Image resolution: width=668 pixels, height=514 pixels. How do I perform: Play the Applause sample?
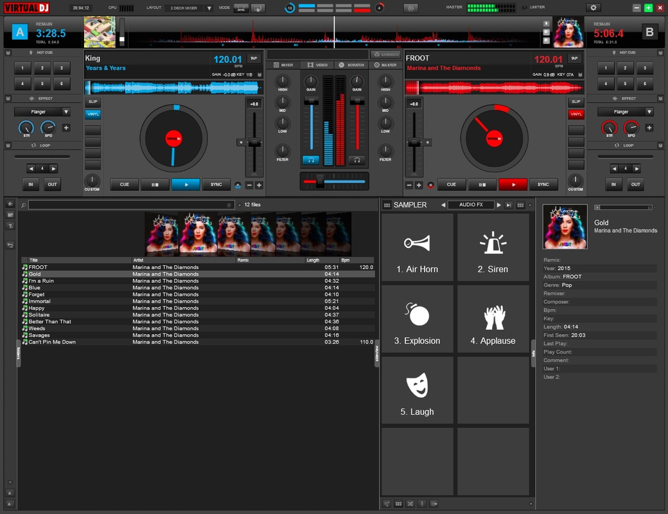[493, 319]
